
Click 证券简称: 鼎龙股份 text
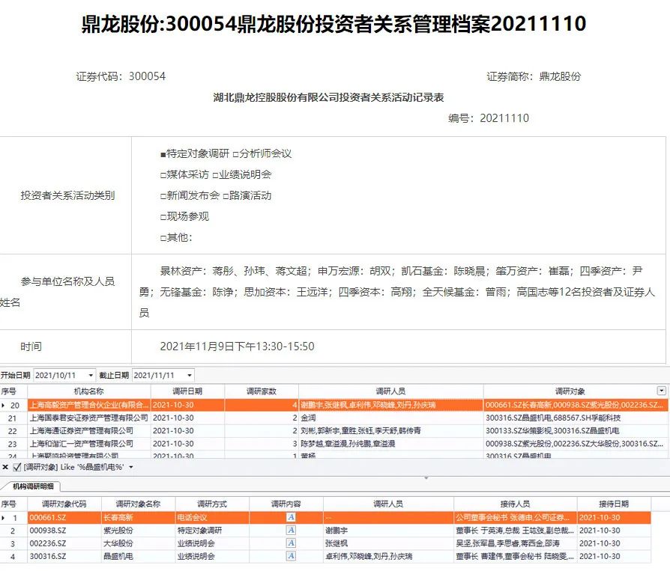534,76
